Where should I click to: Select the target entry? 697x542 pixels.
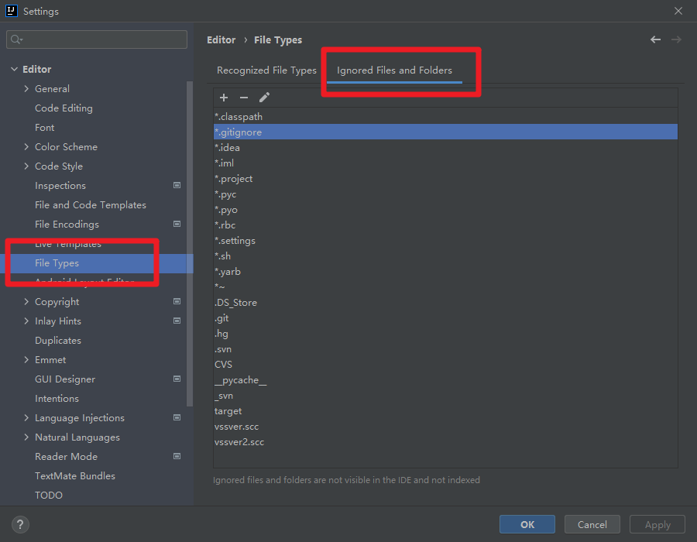[445, 411]
